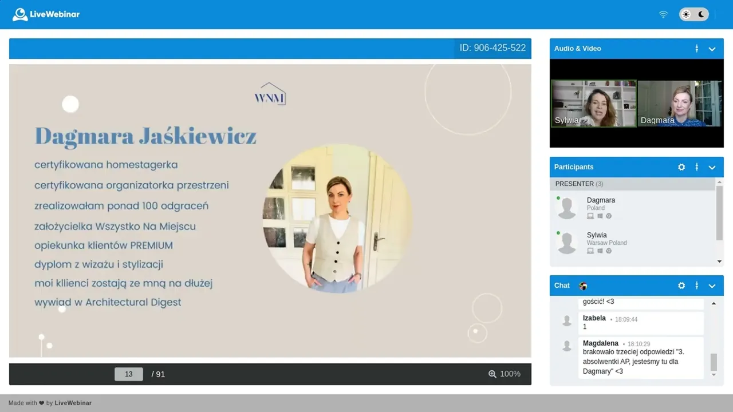Viewport: 733px width, 412px height.
Task: Click the 100% zoom level text
Action: (x=510, y=374)
